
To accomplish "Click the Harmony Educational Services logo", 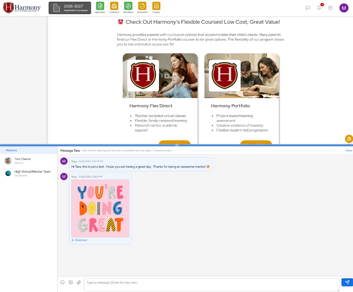I will [22, 8].
